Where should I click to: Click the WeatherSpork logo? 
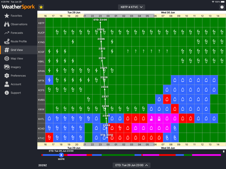coord(18,7)
